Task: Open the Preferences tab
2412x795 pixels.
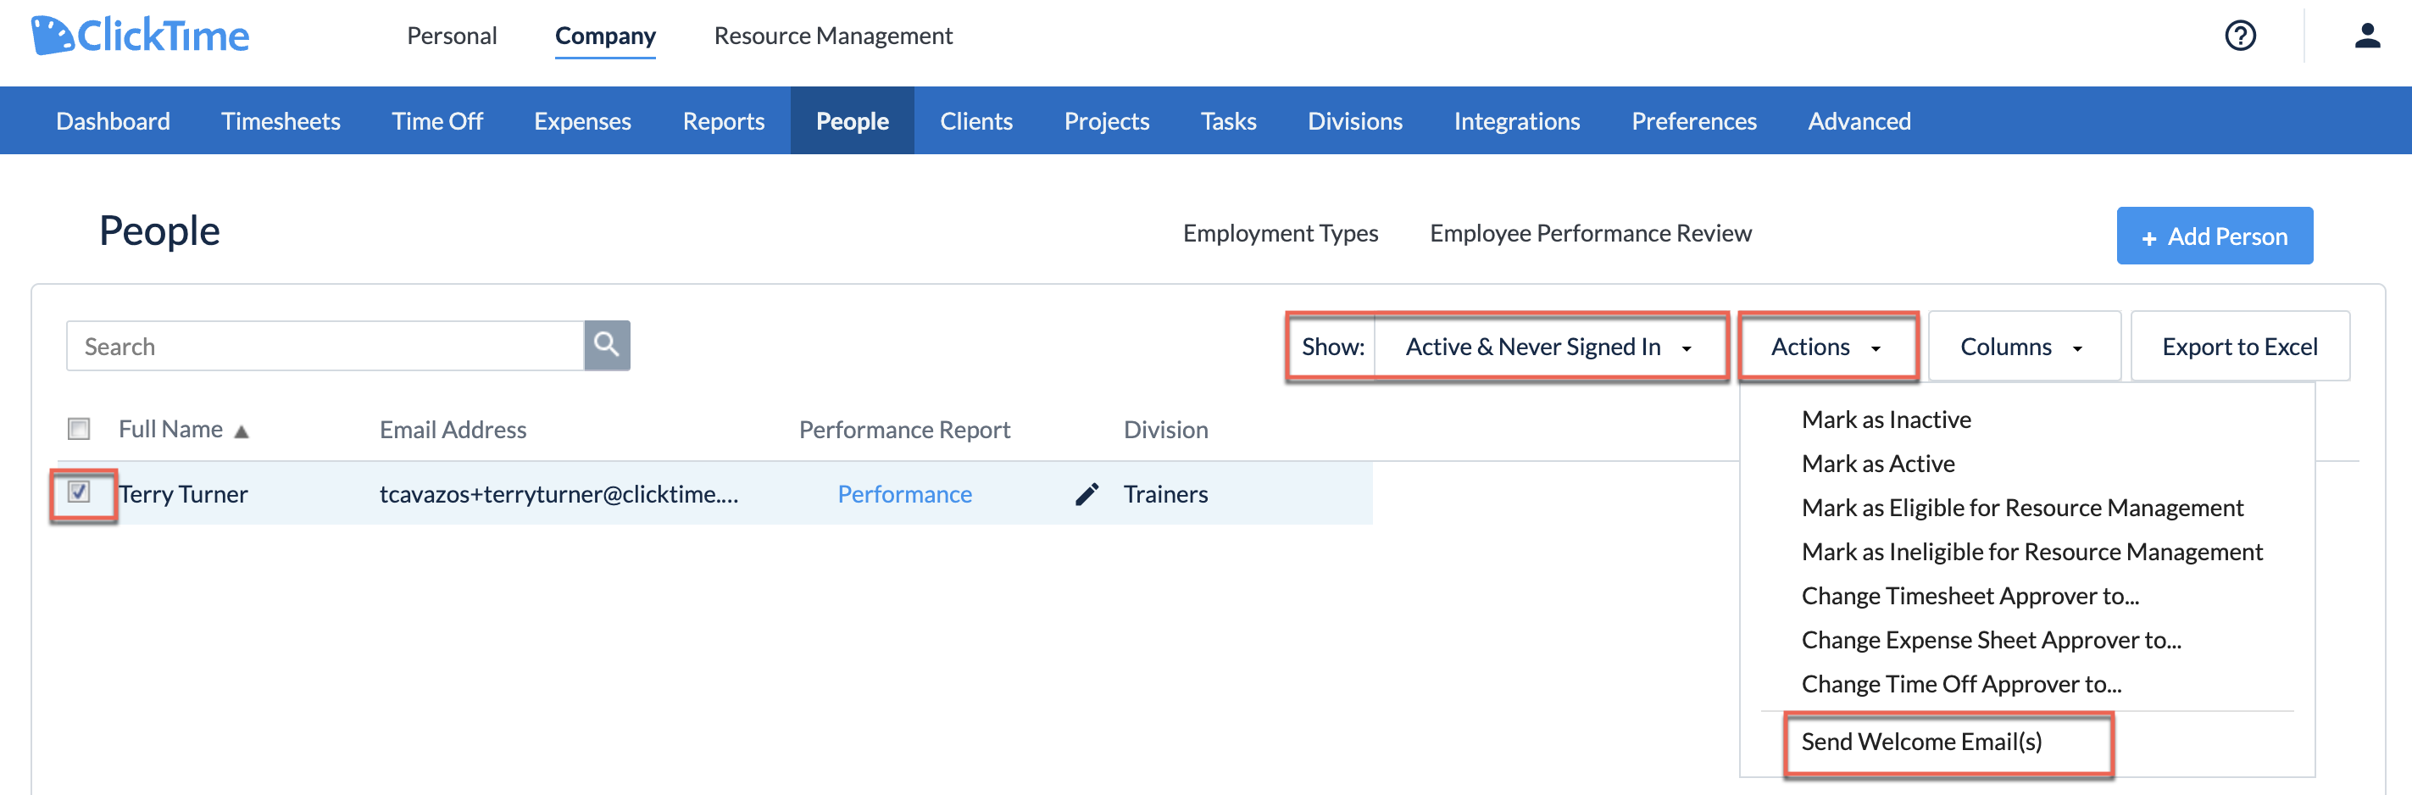Action: coord(1694,121)
